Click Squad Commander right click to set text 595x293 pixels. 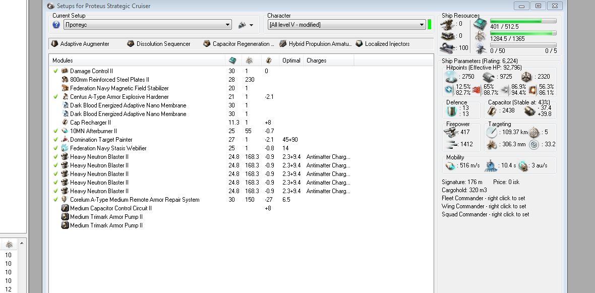486,214
